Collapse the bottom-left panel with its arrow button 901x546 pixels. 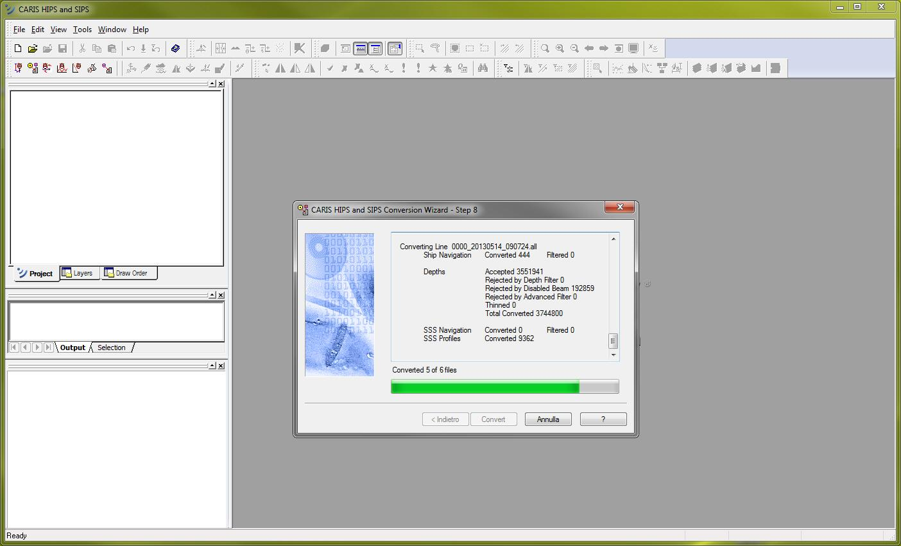[x=212, y=365]
